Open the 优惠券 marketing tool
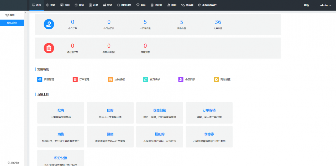 pos(209,137)
